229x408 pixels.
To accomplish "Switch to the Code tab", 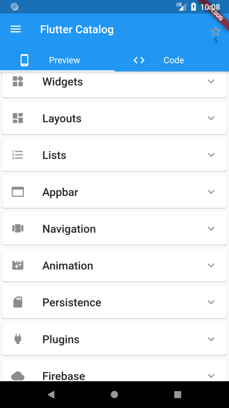I will (174, 60).
